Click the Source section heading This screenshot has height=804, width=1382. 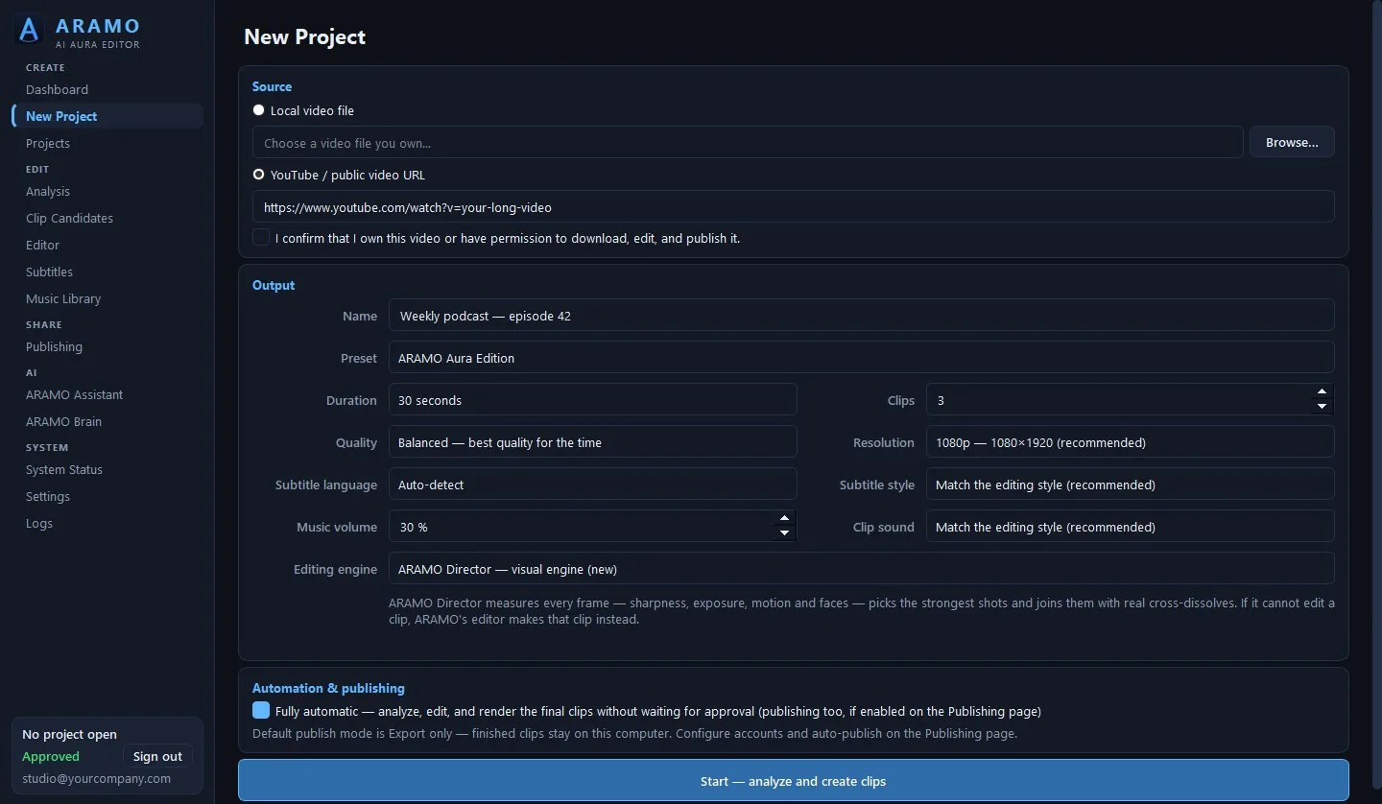point(272,86)
